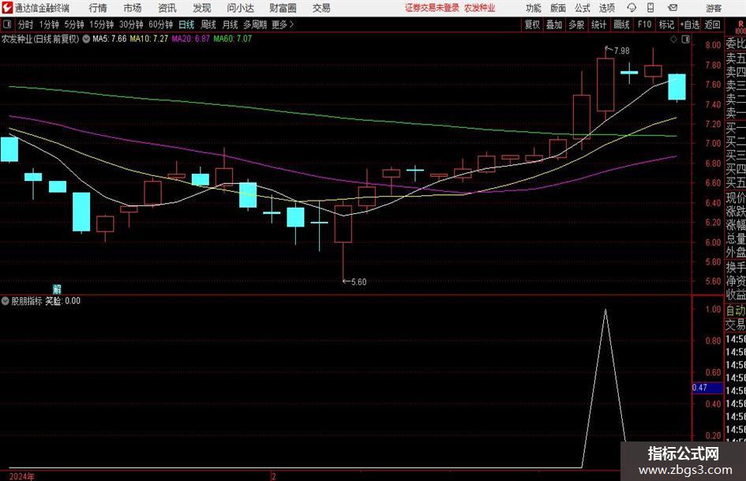Screen dimensions: 746x481
Task: Open the headset customer service icon
Action: pyautogui.click(x=632, y=8)
